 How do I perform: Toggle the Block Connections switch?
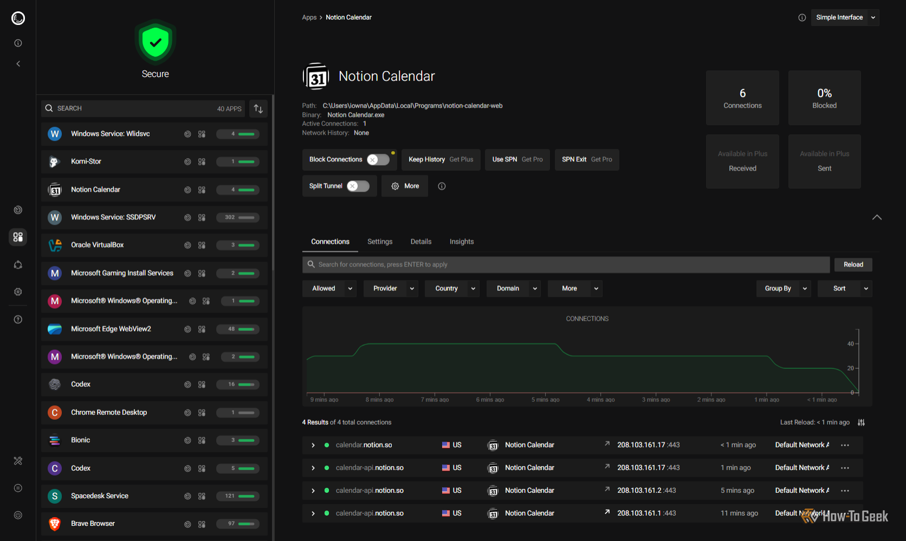378,160
